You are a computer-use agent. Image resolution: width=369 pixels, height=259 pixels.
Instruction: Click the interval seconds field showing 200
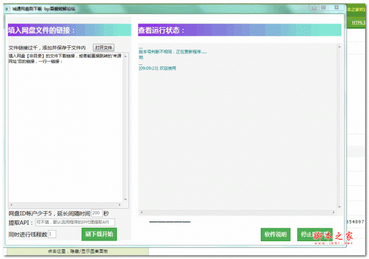(97, 213)
